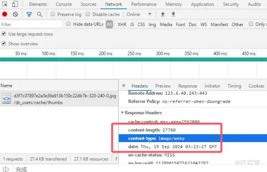Toggle the device toolbar icon
267x172 pixels.
point(15,4)
